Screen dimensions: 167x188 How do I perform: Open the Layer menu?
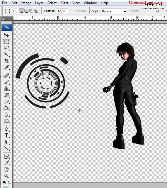click(39, 3)
